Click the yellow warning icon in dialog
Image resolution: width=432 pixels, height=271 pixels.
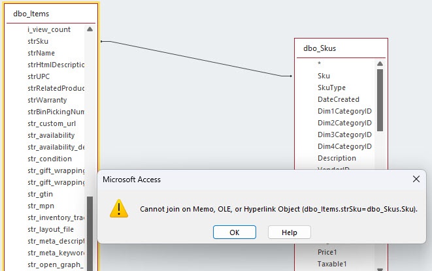pyautogui.click(x=119, y=208)
